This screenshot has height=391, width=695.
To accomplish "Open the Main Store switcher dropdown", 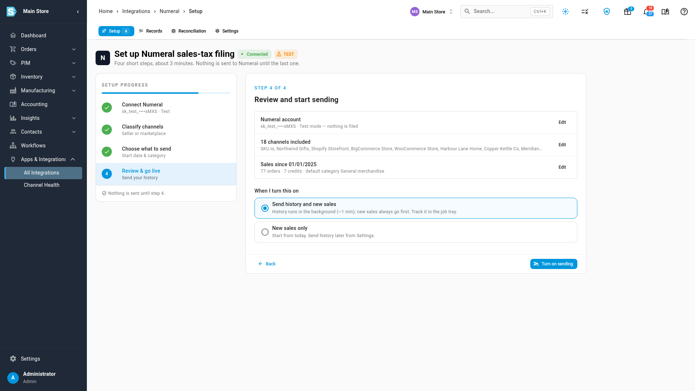I will point(432,12).
